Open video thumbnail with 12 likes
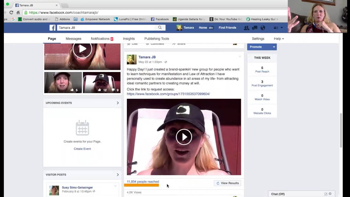This screenshot has width=350, height=197. (102, 82)
